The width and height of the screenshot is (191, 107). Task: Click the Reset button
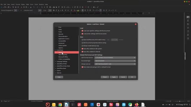(x=105, y=77)
